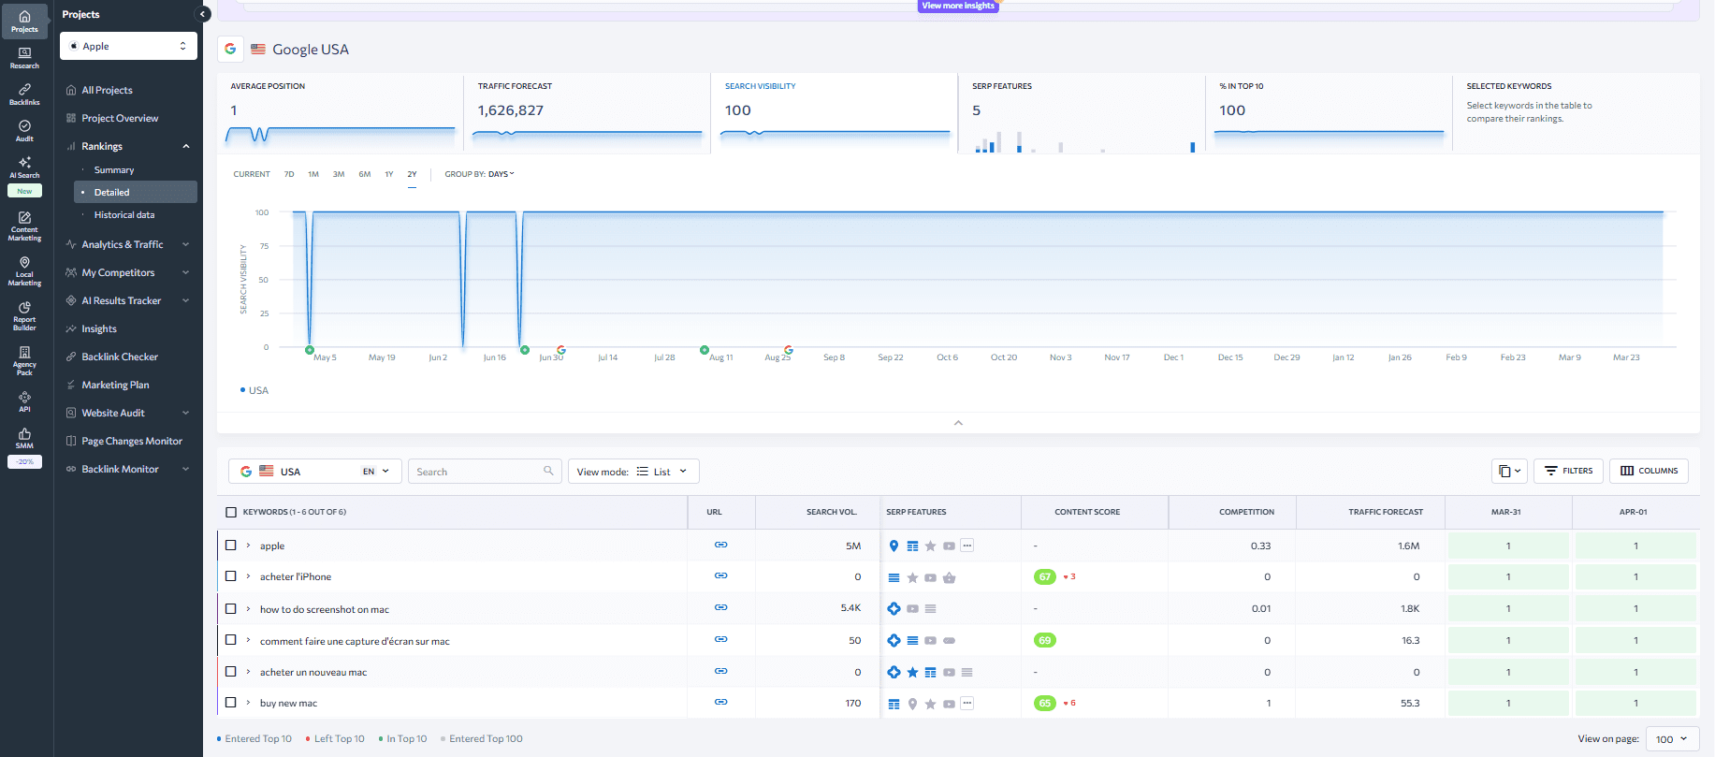Collapse the Projects sidebar with arrow button
This screenshot has width=1715, height=757.
tap(202, 14)
